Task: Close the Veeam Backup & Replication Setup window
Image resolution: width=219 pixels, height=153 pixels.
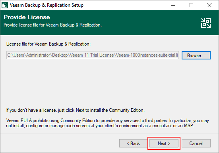Action: pyautogui.click(x=209, y=5)
